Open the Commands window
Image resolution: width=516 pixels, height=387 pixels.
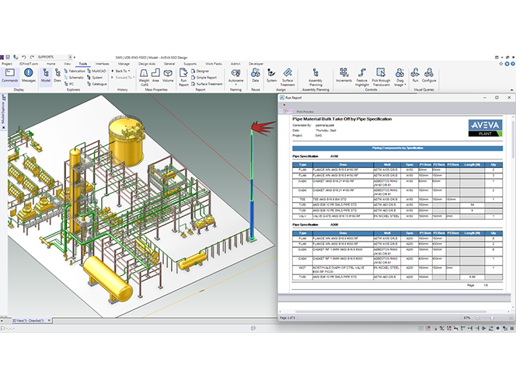tap(9, 75)
